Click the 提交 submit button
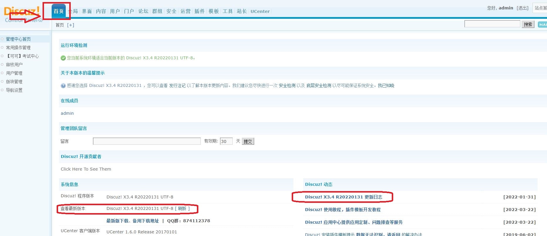This screenshot has height=236, width=547. [x=248, y=141]
